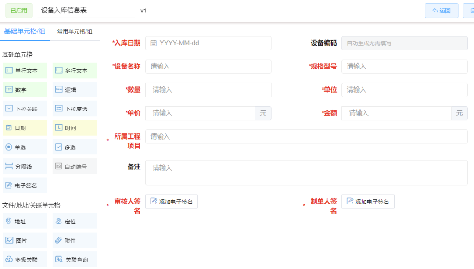Open the 入库日期 date picker field
The height and width of the screenshot is (269, 474).
click(x=208, y=43)
